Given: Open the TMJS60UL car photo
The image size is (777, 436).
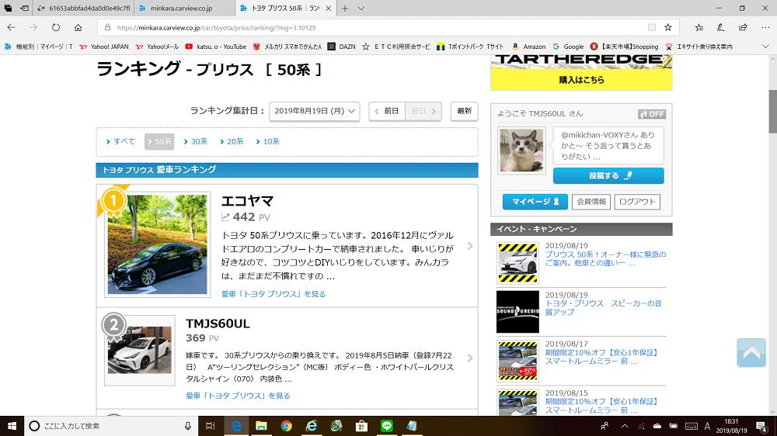Looking at the screenshot, I should click(140, 351).
